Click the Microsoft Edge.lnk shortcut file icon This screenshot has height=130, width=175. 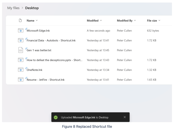(x=21, y=30)
